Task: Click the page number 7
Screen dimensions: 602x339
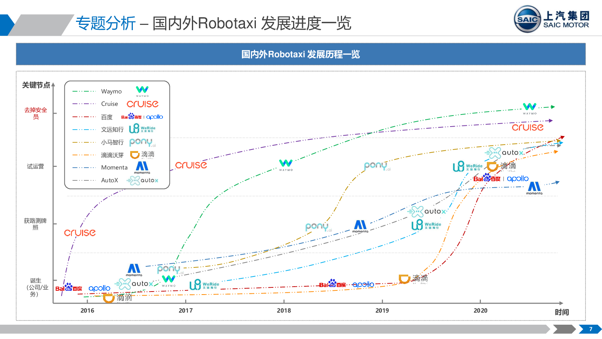Action: pos(591,329)
